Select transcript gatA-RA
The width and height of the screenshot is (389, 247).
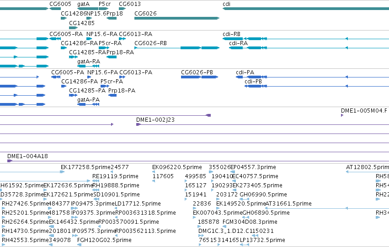point(88,66)
